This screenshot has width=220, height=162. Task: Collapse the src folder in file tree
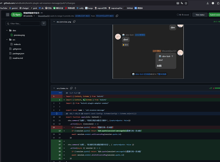7,40
